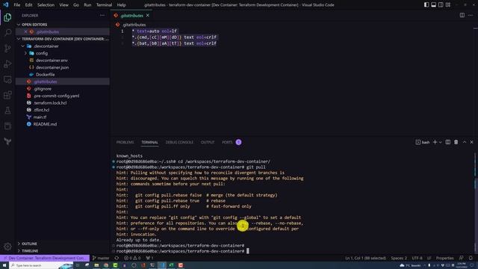
Task: Click the VS Code logo icon
Action: (x=5, y=5)
